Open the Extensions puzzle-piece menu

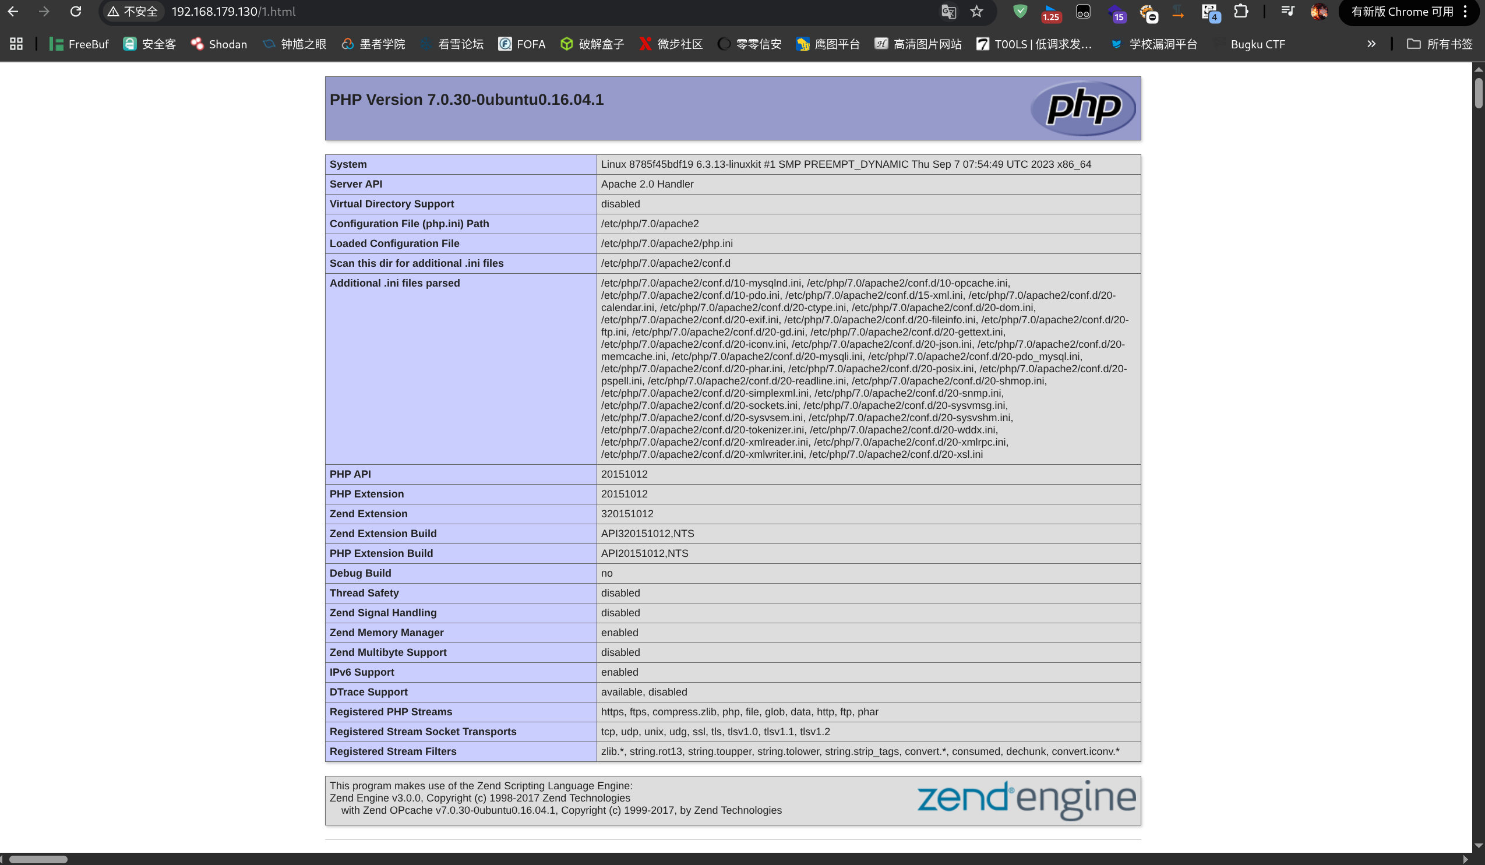(x=1241, y=11)
